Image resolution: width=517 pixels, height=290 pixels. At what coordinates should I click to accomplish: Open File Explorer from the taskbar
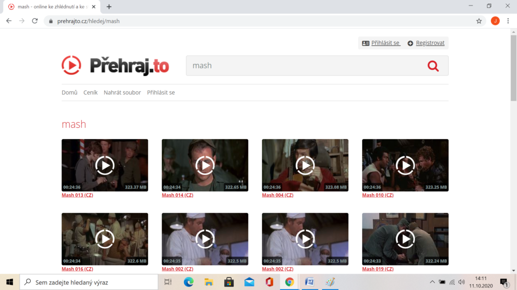(x=209, y=282)
